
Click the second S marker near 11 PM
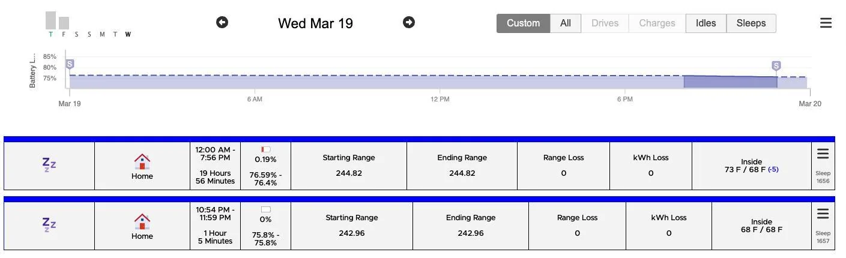[776, 66]
